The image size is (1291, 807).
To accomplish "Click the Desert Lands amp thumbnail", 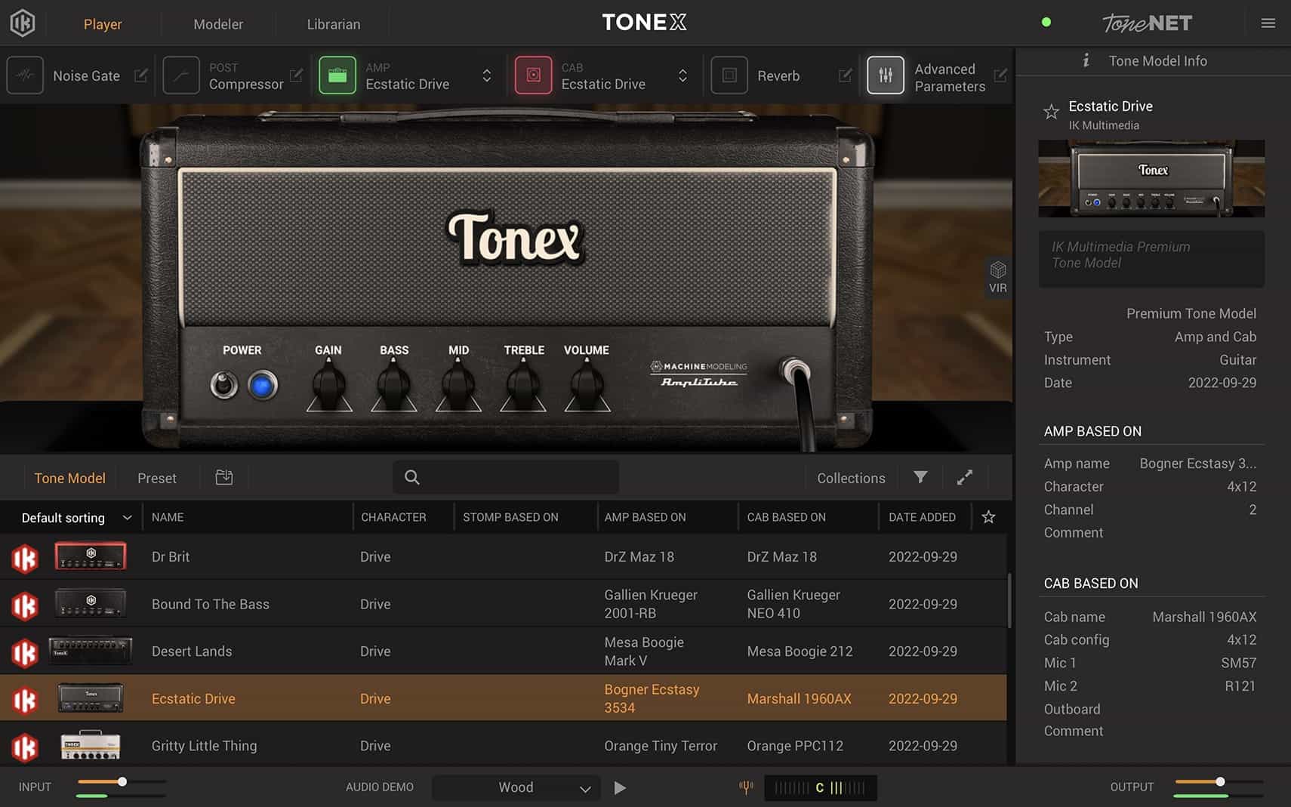I will pyautogui.click(x=91, y=651).
